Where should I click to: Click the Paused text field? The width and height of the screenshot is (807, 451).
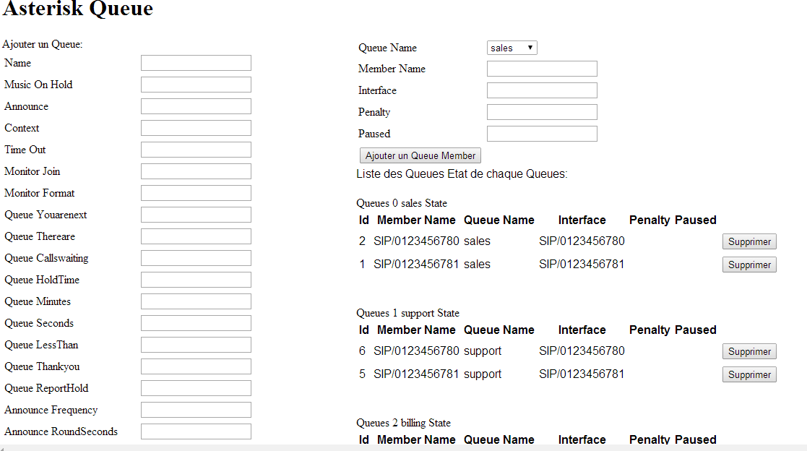point(542,134)
